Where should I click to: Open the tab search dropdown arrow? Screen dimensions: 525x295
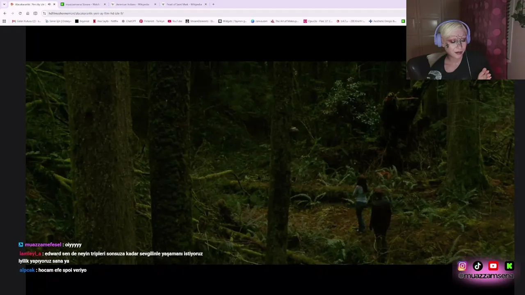click(4, 5)
